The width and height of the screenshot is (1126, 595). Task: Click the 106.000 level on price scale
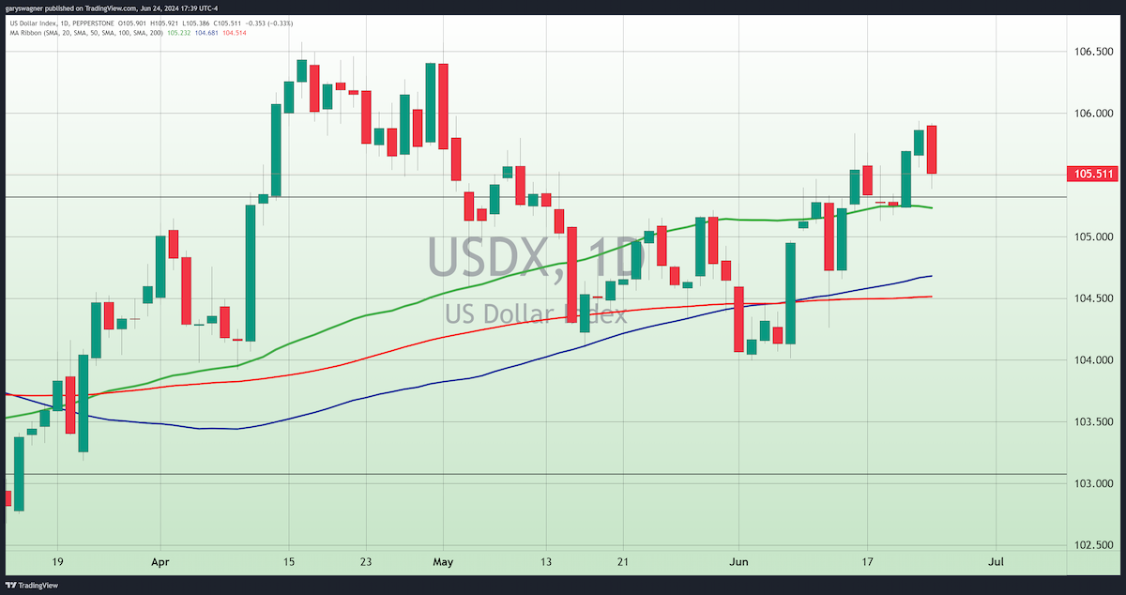(1090, 114)
